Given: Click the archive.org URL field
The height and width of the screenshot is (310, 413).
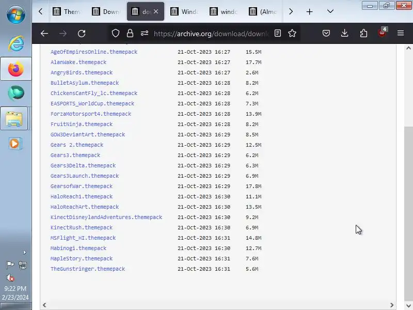Looking at the screenshot, I should click(x=211, y=34).
